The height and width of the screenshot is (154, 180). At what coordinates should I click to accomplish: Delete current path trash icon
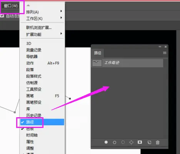click(158, 142)
